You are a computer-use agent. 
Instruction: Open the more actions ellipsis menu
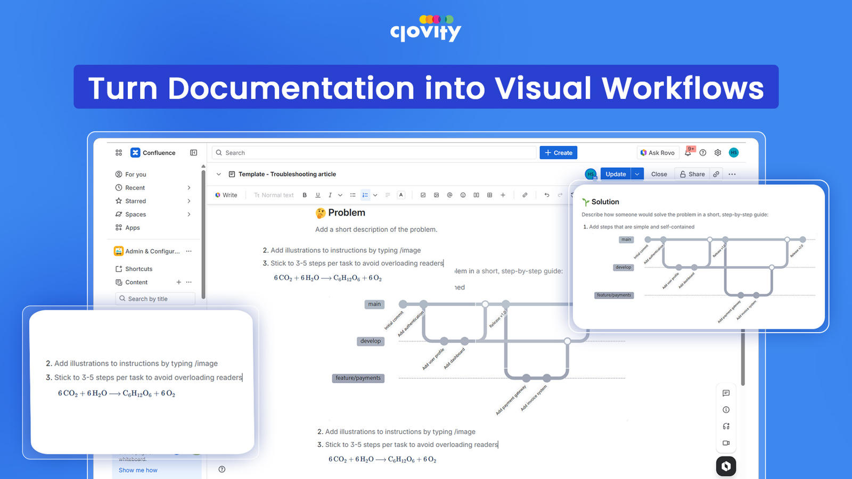pyautogui.click(x=732, y=174)
